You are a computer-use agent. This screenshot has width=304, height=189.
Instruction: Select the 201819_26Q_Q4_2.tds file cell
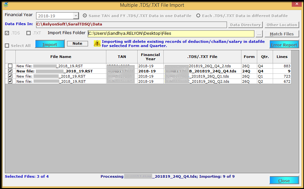coord(202,66)
